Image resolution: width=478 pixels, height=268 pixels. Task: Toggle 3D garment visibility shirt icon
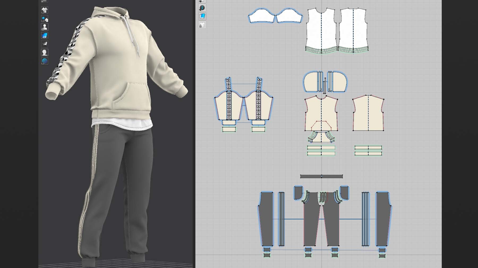coord(44,10)
